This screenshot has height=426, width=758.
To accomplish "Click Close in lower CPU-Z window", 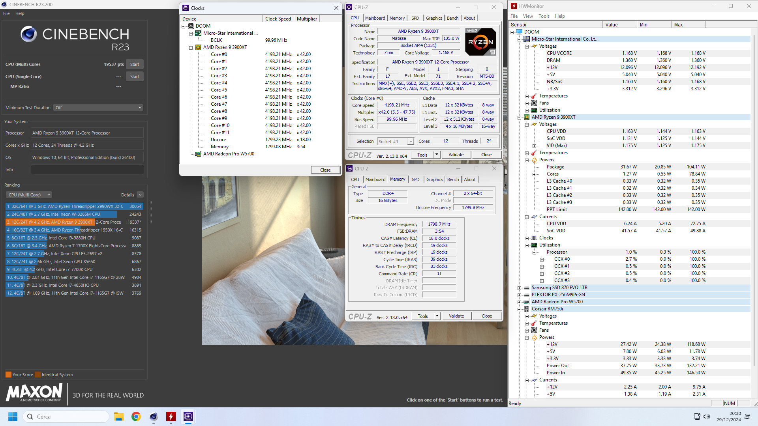I will [x=487, y=316].
